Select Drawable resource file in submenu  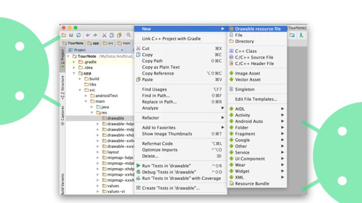[257, 29]
